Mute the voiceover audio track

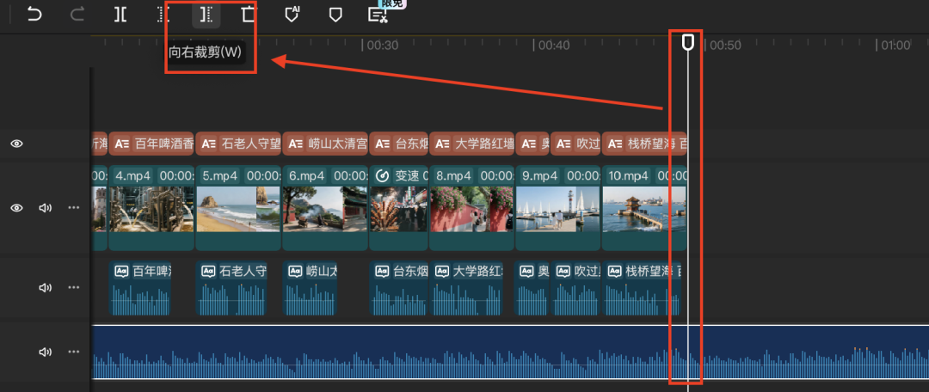(x=46, y=287)
